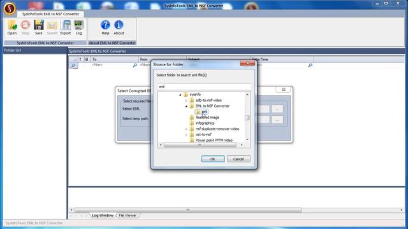Expand the edb-to-nsf-video node
This screenshot has width=408, height=229.
(186, 101)
